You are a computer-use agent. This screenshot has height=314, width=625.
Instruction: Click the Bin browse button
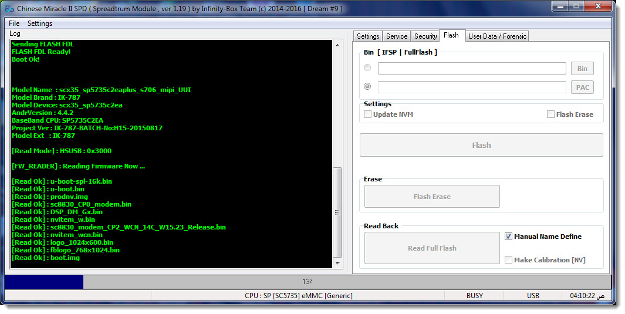(582, 69)
